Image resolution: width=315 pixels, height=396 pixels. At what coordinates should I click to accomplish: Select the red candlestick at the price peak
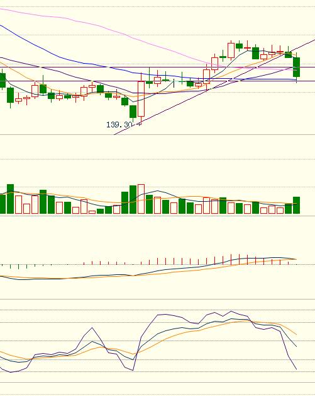(x=231, y=50)
